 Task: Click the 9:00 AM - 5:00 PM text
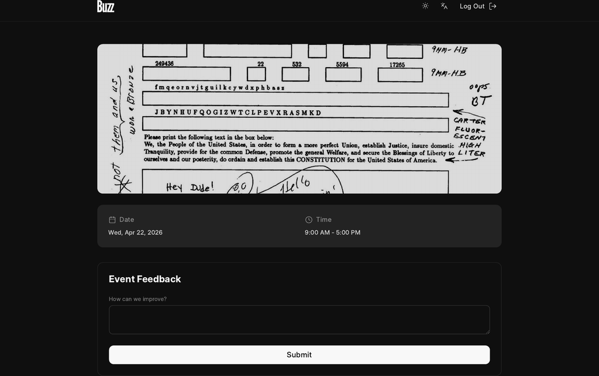pos(332,232)
